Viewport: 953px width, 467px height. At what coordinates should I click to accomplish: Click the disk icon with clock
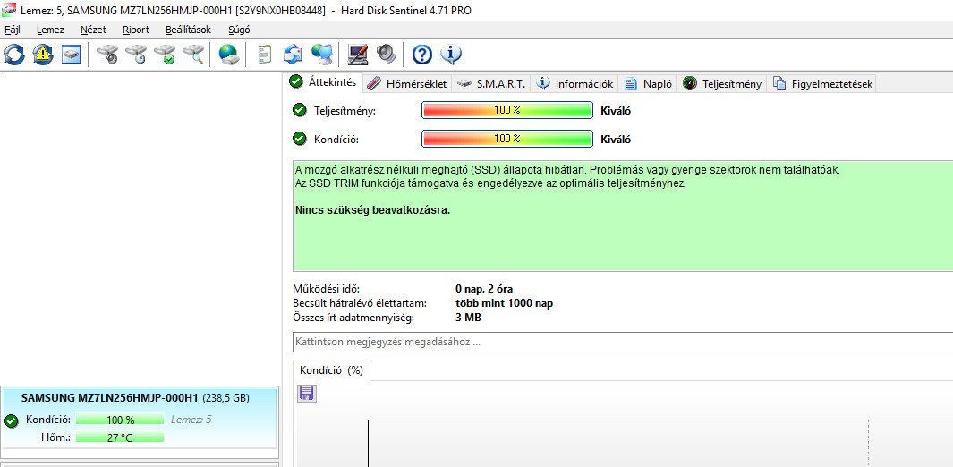(x=136, y=55)
